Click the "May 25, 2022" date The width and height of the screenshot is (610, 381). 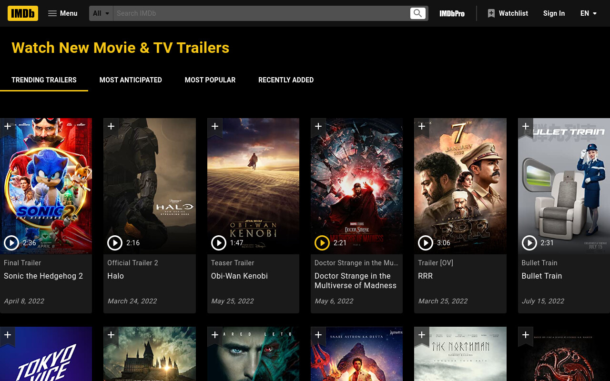coord(233,301)
